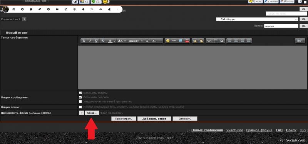
Task: Open the Шрифт font dropdown
Action: coord(135,41)
